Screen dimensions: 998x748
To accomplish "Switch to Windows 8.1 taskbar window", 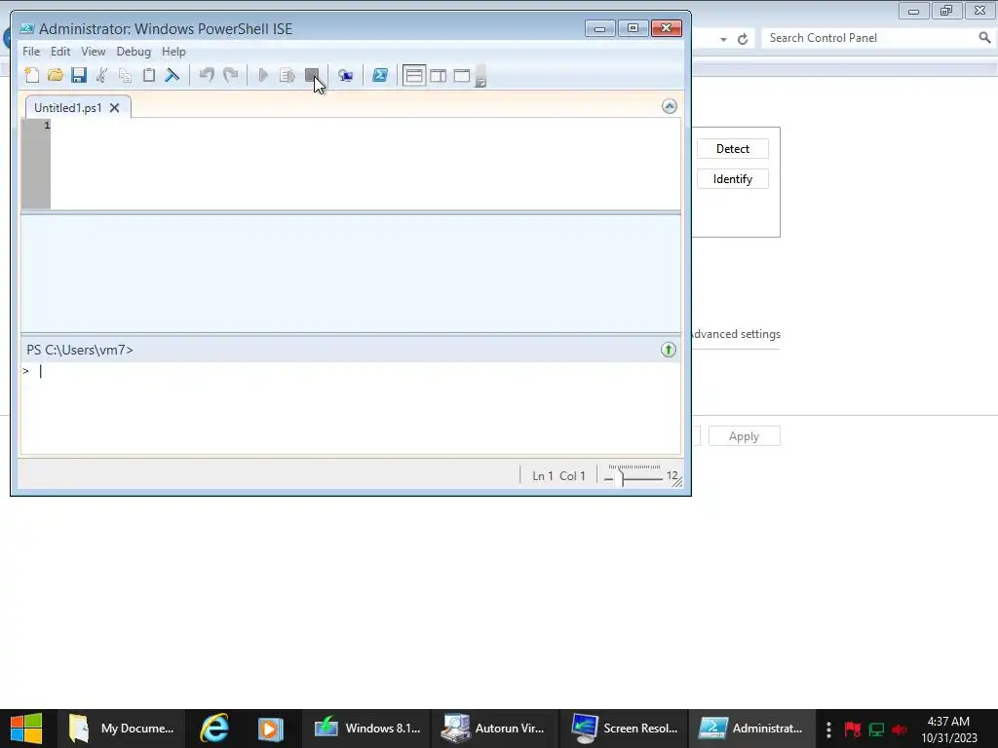I will (367, 729).
